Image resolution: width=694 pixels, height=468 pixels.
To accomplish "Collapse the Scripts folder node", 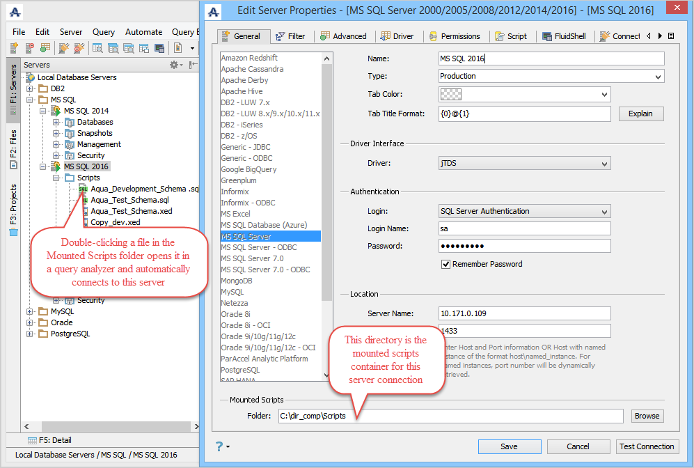I will (56, 178).
